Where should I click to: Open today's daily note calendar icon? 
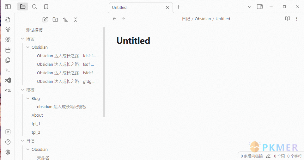click(x=8, y=50)
